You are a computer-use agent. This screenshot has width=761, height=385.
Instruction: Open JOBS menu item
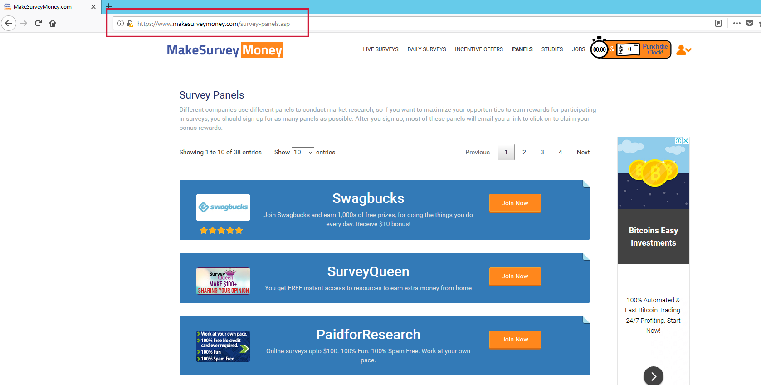pos(578,49)
